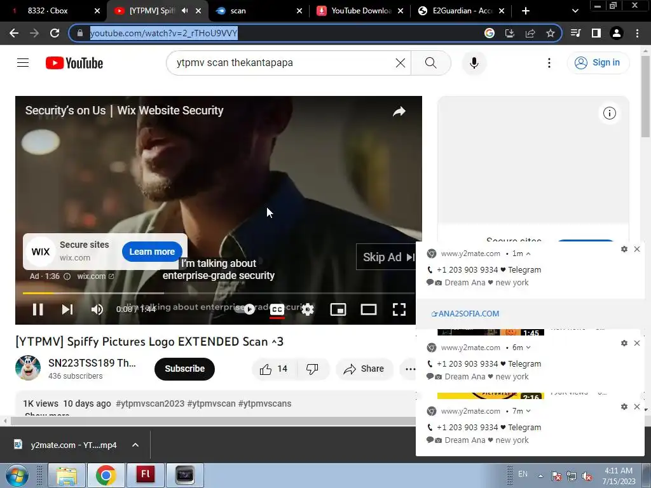Dislike the video
The width and height of the screenshot is (651, 488).
coord(312,369)
